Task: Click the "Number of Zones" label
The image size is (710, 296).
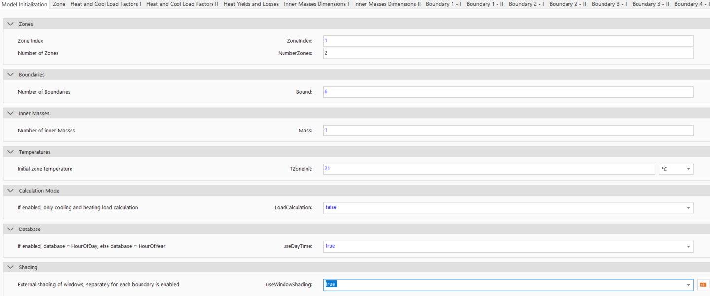Action: (x=38, y=53)
